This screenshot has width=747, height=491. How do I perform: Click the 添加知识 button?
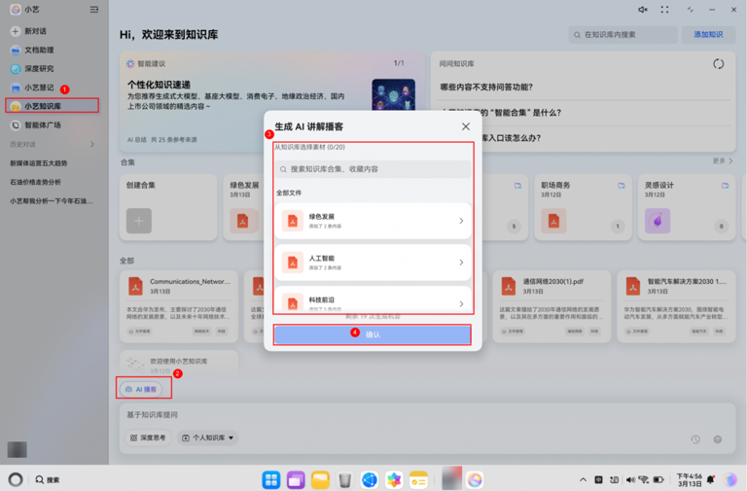[708, 34]
